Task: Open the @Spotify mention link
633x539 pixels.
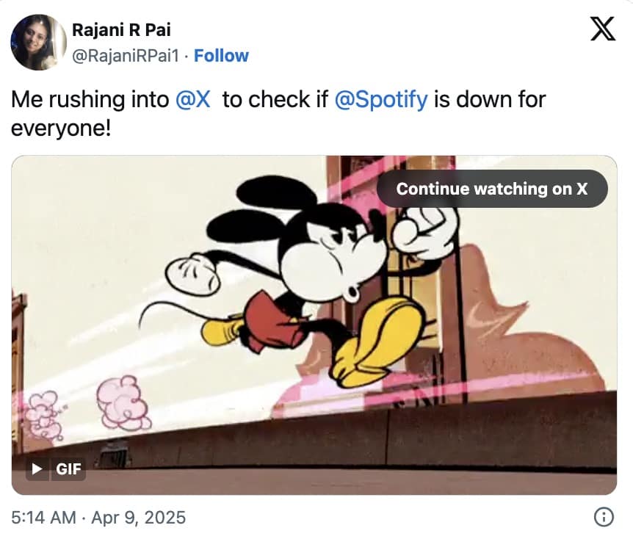Action: 380,99
